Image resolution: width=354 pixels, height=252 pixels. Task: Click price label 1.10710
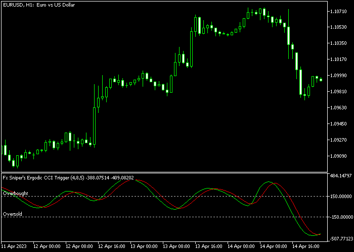338,12
